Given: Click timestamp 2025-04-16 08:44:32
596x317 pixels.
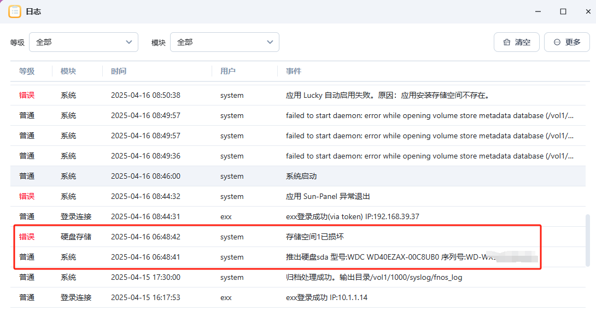Looking at the screenshot, I should pyautogui.click(x=145, y=197).
